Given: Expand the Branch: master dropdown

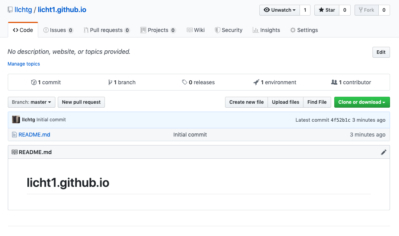Looking at the screenshot, I should tap(32, 102).
